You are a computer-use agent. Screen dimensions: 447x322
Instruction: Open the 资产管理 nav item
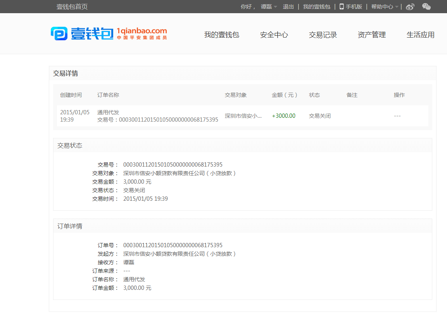[x=372, y=35]
